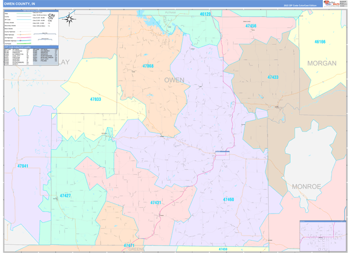The height and width of the screenshot is (253, 349).
Task: Select the ZIP code 47460 label
Action: (228, 200)
